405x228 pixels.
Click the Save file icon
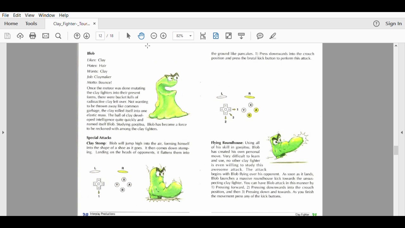pyautogui.click(x=7, y=36)
